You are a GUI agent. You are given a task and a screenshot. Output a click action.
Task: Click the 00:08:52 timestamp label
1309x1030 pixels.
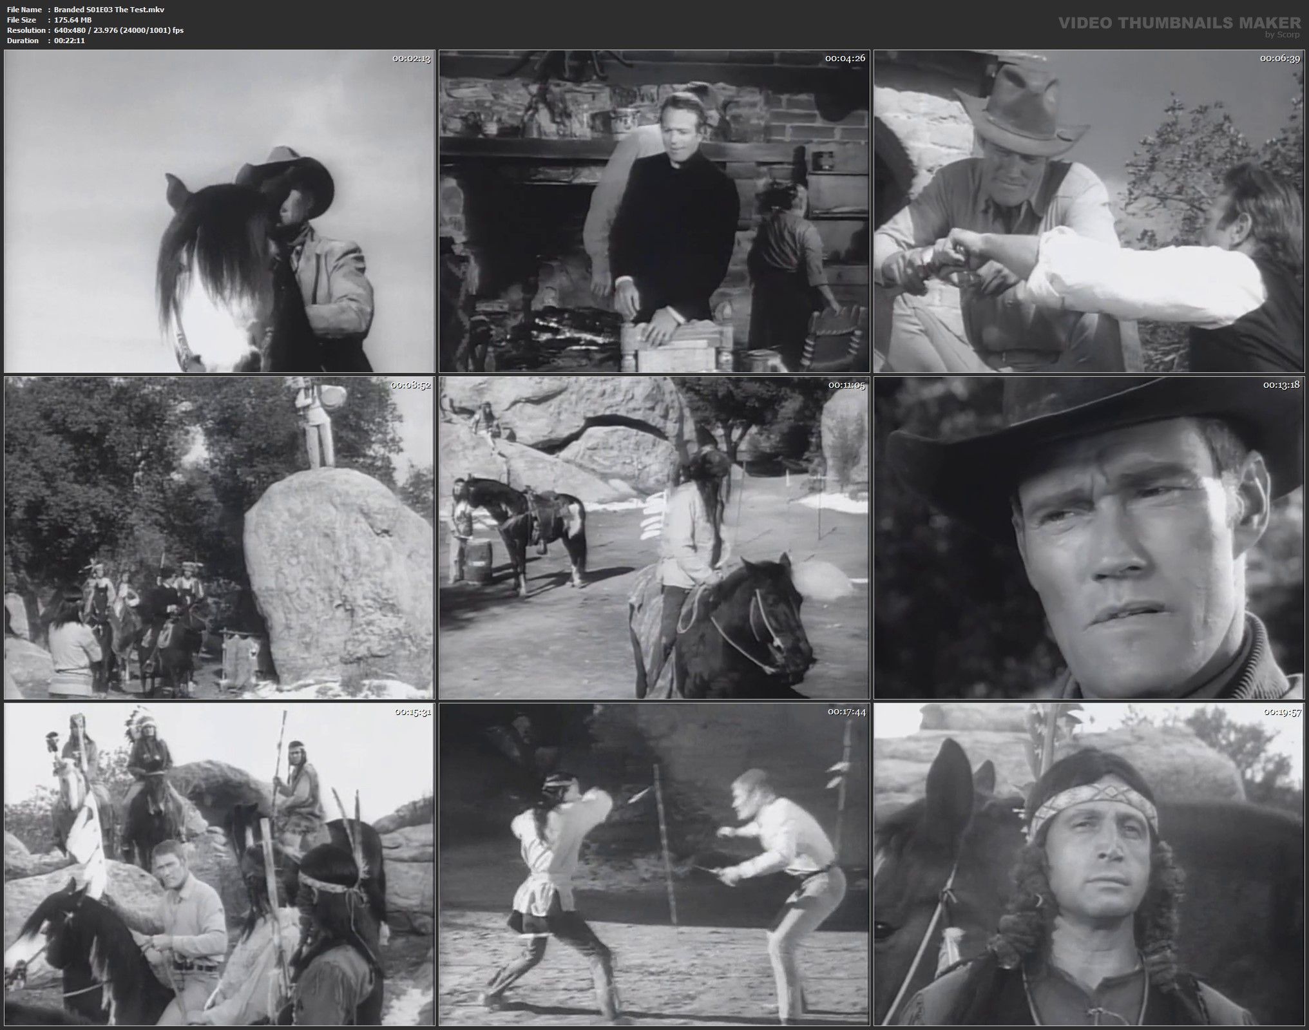(410, 385)
